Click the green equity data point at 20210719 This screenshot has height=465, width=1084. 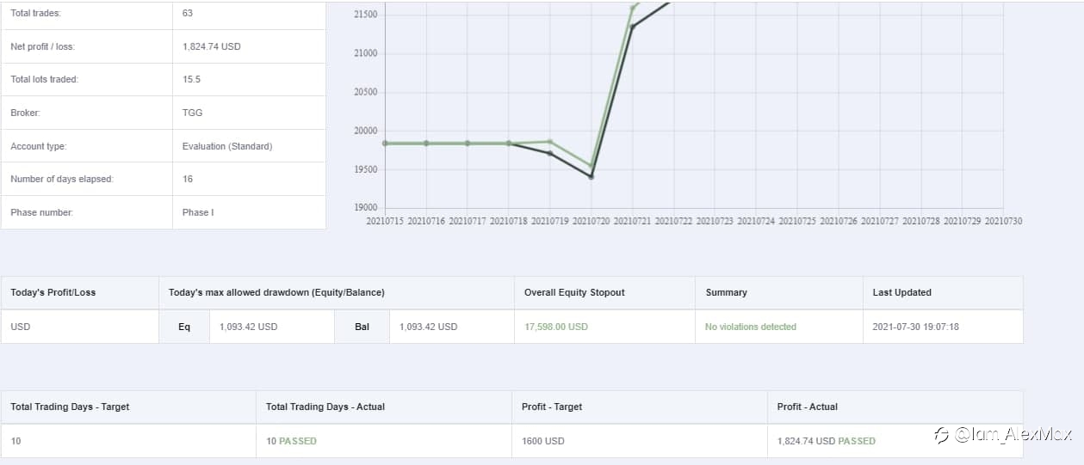pos(550,142)
